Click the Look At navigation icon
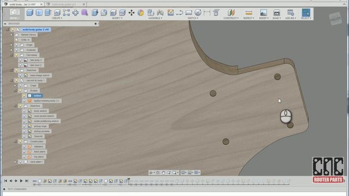 [x=158, y=173]
